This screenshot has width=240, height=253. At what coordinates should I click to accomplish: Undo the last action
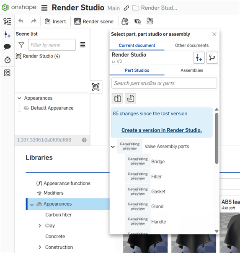[21, 21]
